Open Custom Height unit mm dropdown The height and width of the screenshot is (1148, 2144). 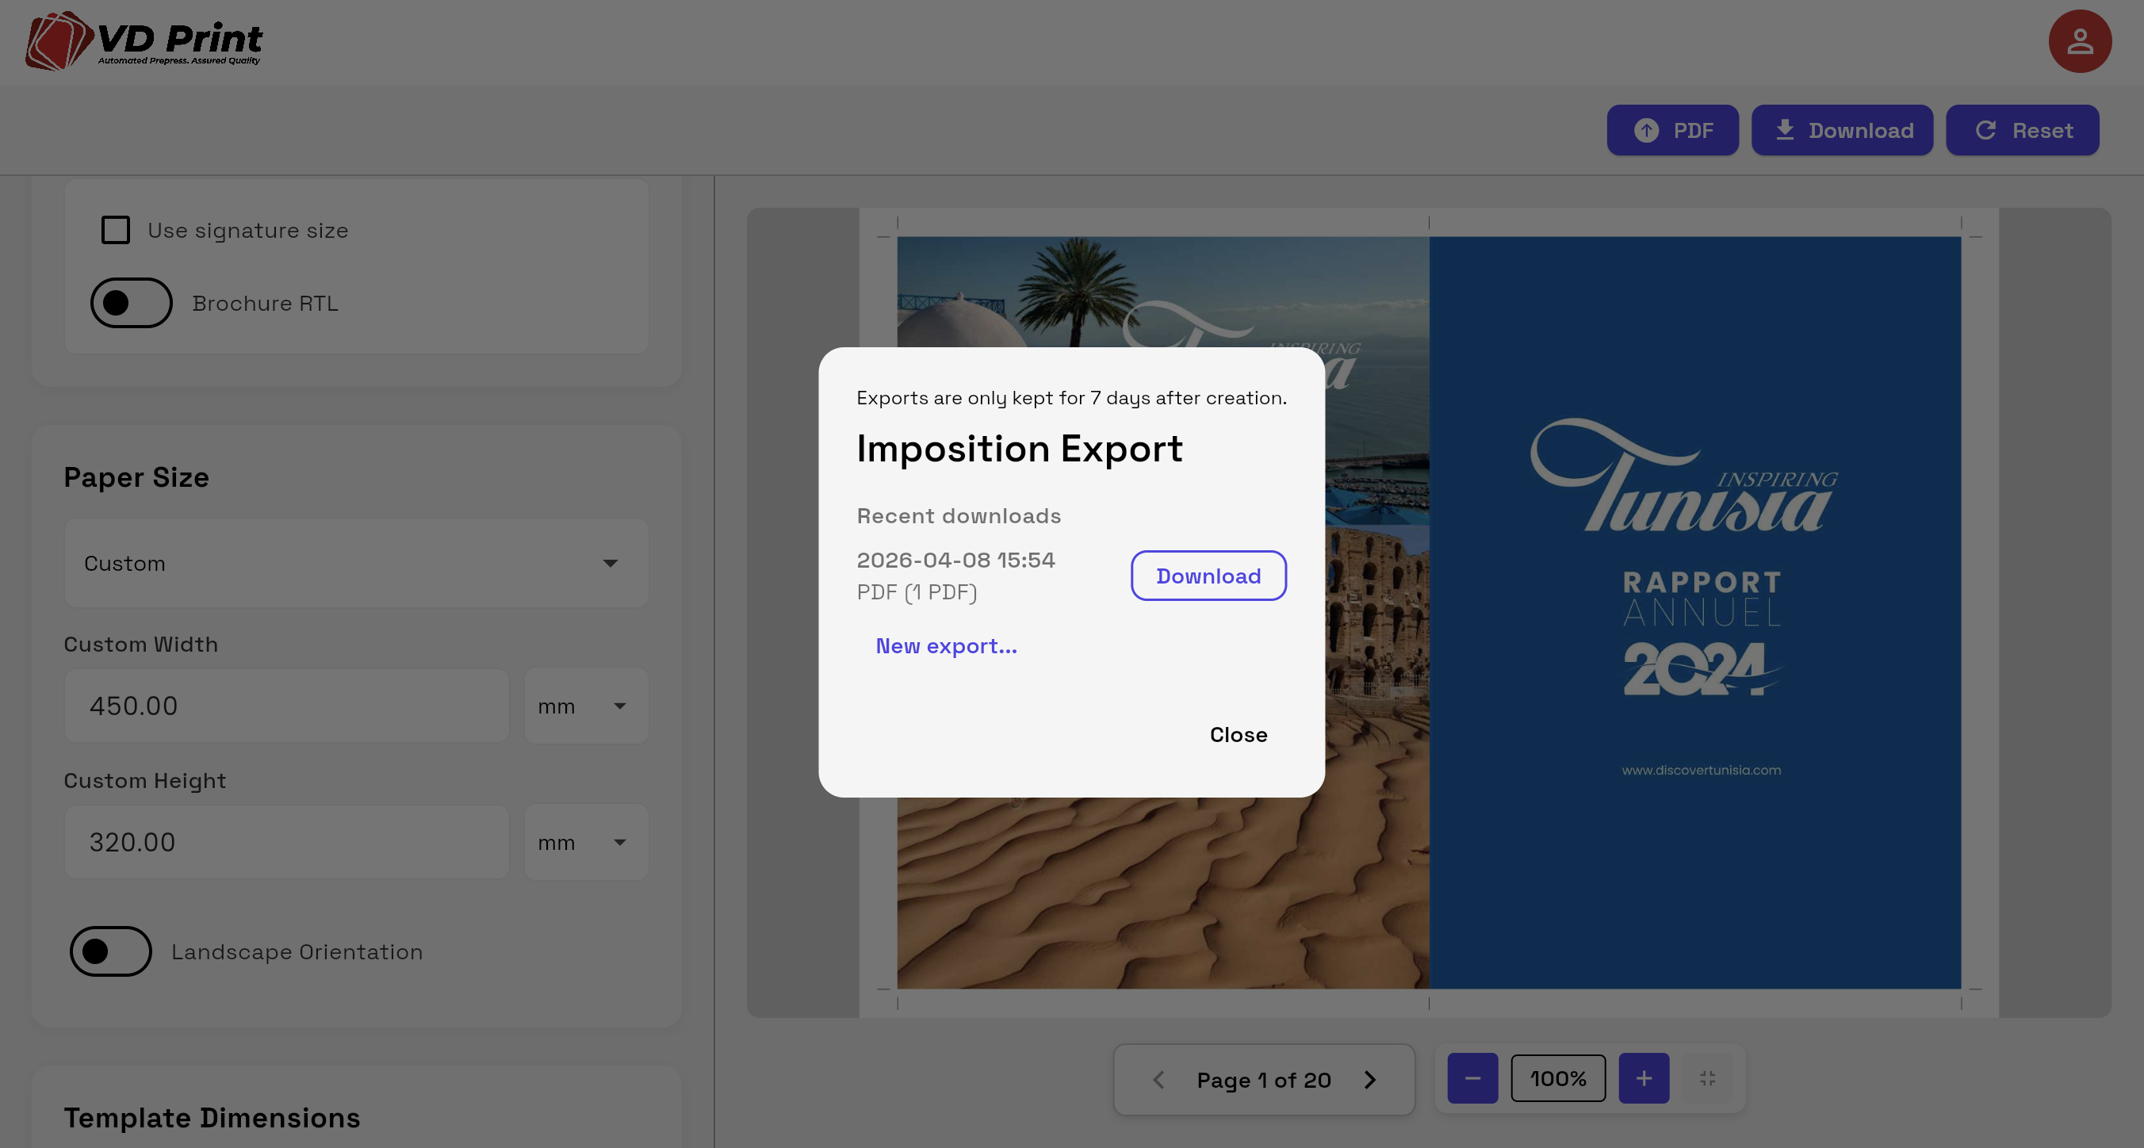(585, 843)
